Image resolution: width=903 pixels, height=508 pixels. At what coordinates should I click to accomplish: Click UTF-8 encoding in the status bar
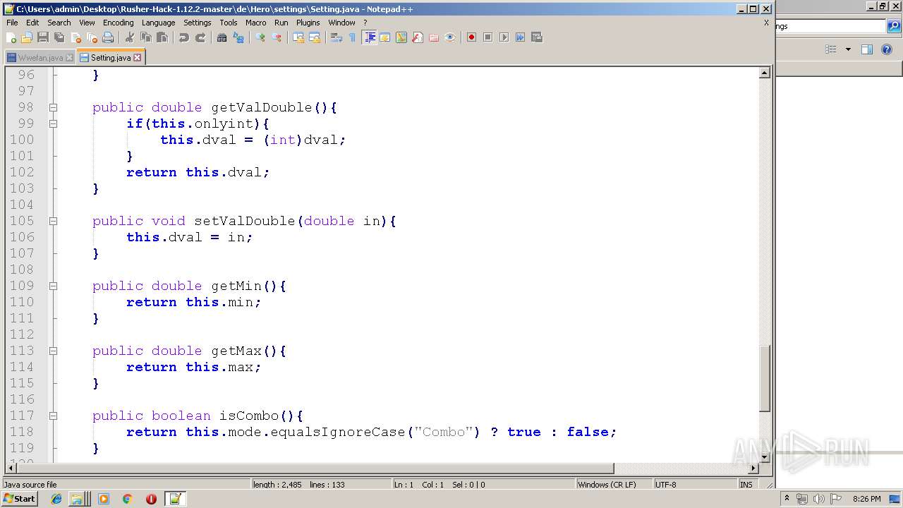694,485
